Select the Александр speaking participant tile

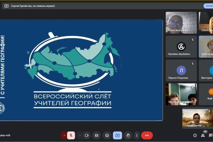[x=206, y=46]
